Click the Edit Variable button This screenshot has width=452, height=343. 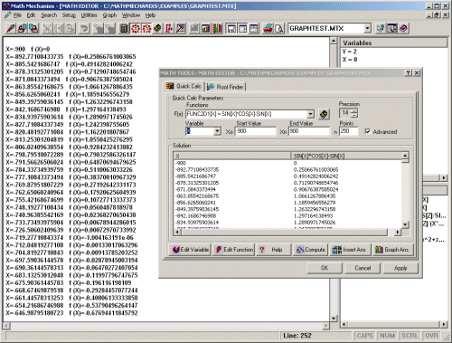(x=190, y=250)
